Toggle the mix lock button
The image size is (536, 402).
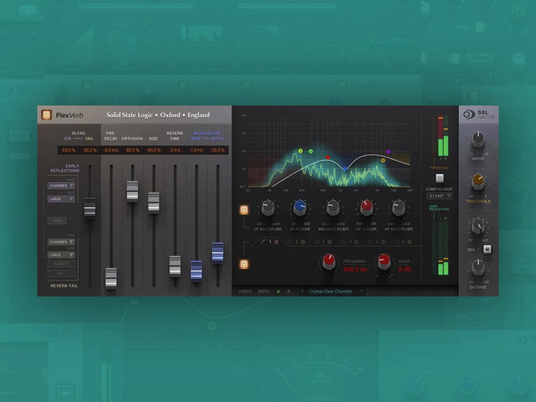487,250
